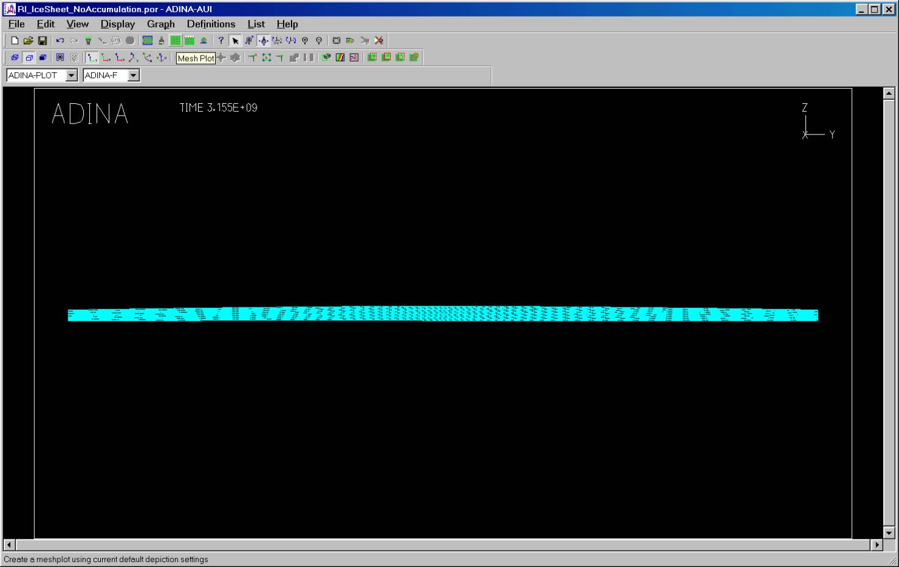
Task: Toggle the solid shaded box display mode
Action: coord(43,57)
